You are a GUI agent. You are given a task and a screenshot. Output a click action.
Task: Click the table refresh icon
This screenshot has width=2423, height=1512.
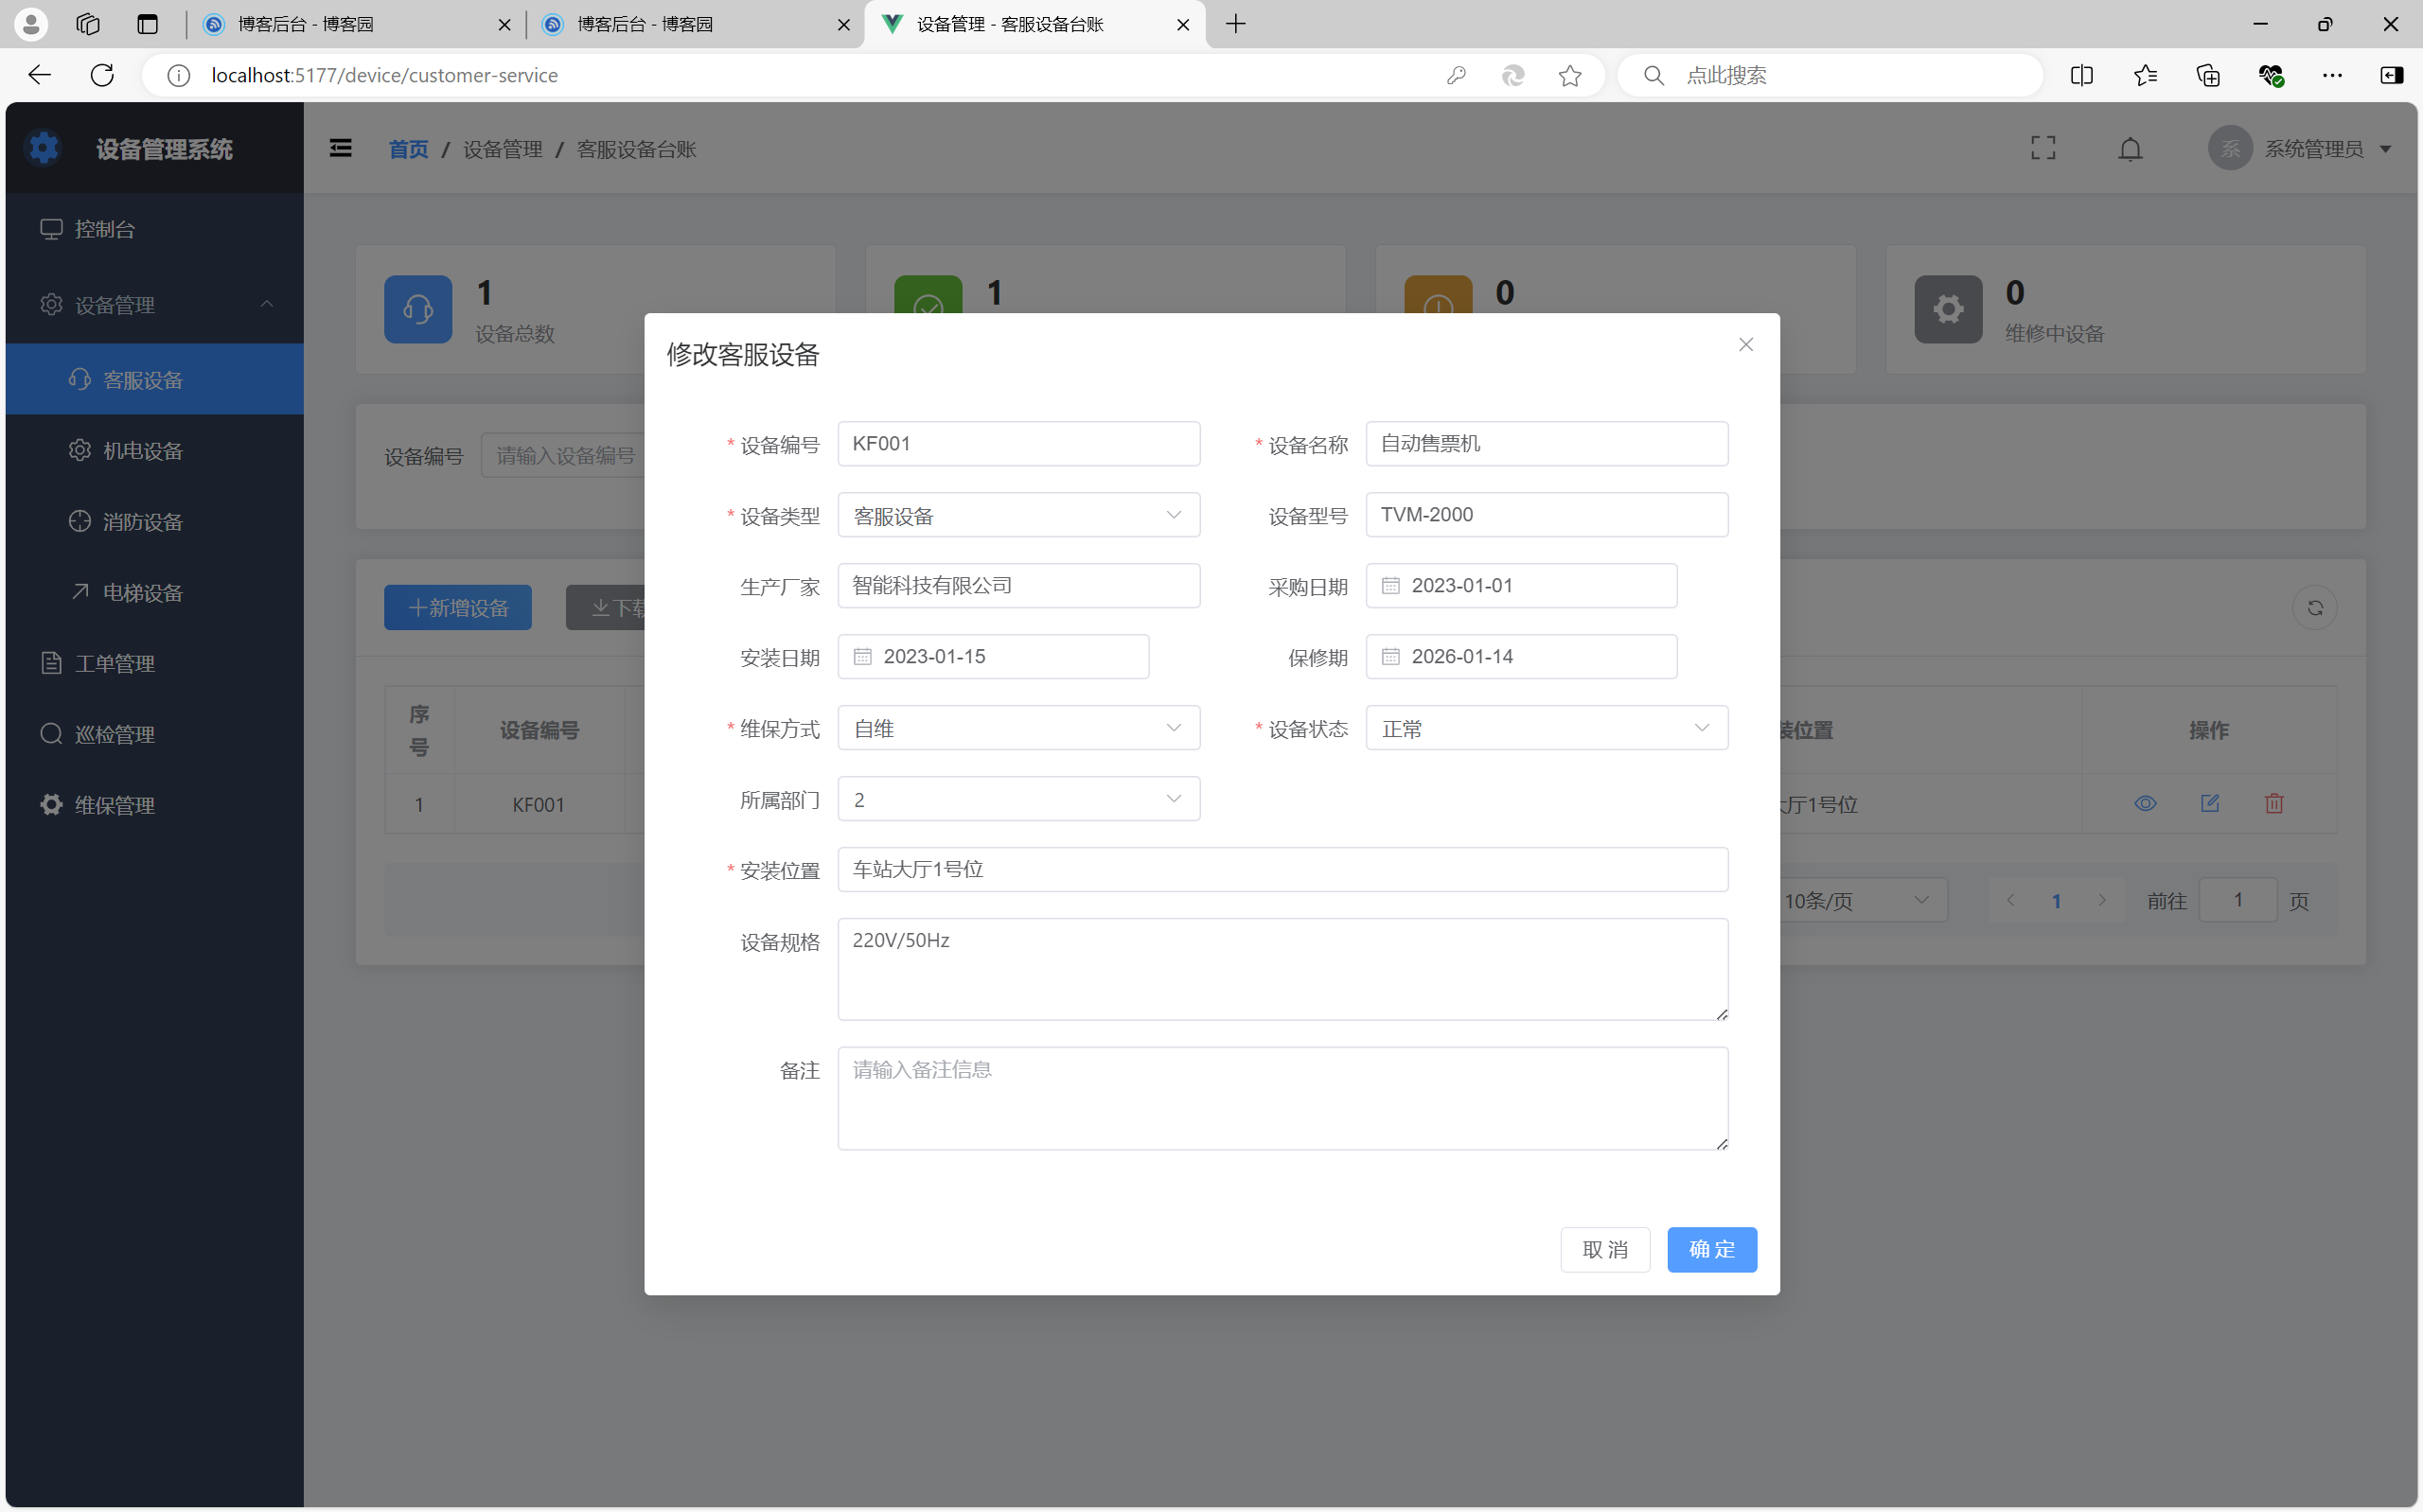click(2314, 608)
